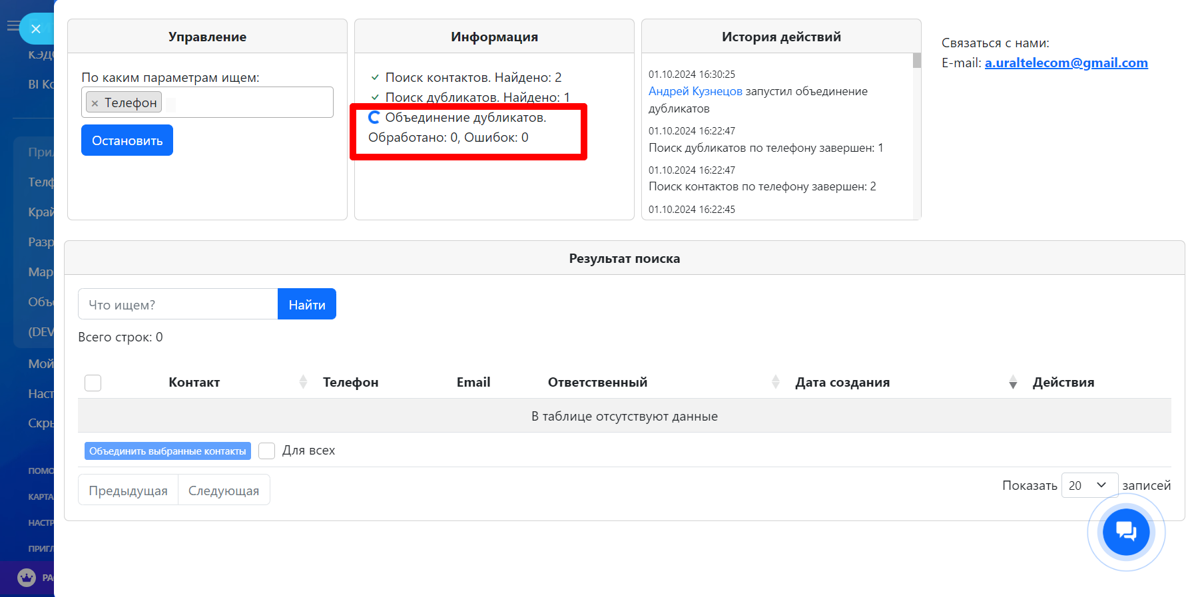
Task: Click the loading spinner for Объединение дубликатов
Action: 374,118
